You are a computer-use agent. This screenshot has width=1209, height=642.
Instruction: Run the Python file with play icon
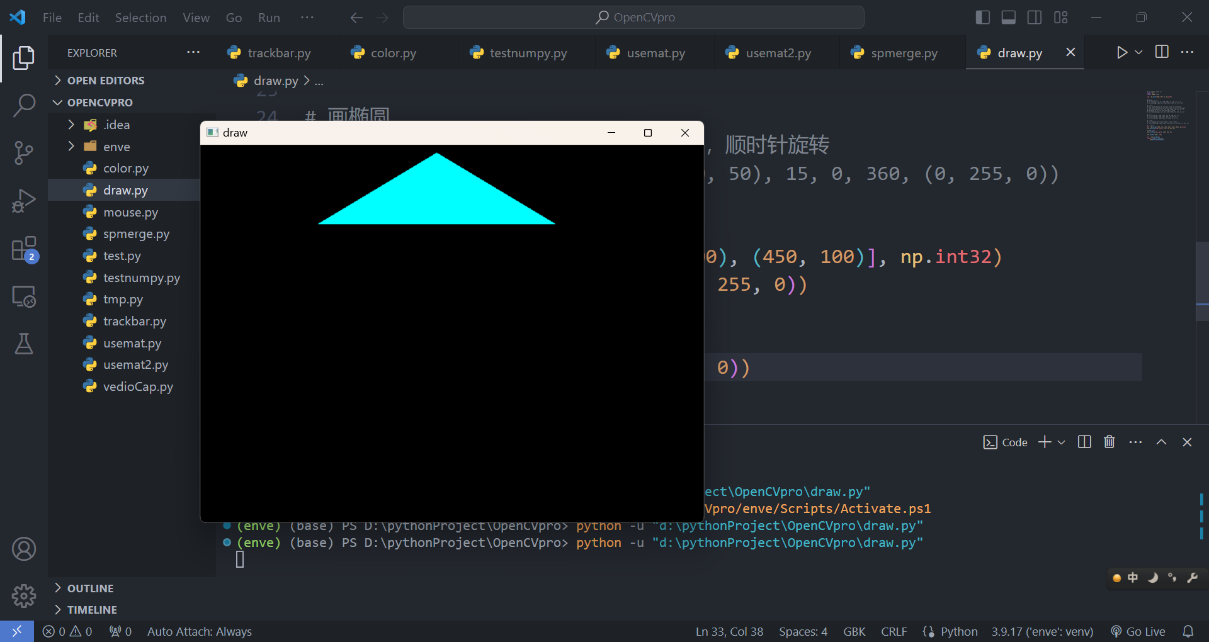pyautogui.click(x=1121, y=52)
